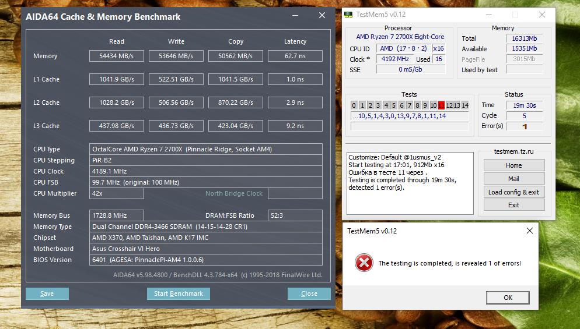Screen dimensions: 580x329
Task: Click the TestMem5 title bar chip icon
Action: pyautogui.click(x=348, y=15)
